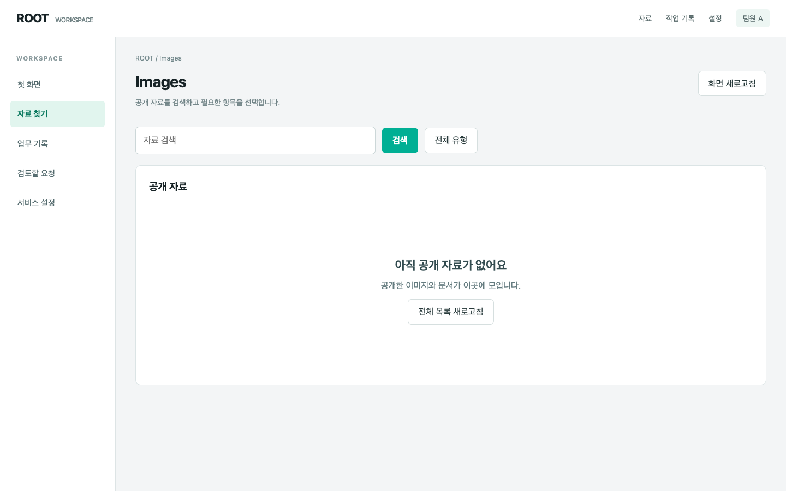The height and width of the screenshot is (491, 786).
Task: Open 검토할 요청 sidebar item
Action: 57,173
